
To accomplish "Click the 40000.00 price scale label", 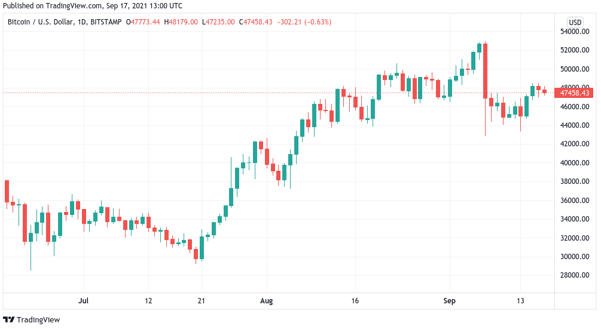I will pyautogui.click(x=575, y=162).
